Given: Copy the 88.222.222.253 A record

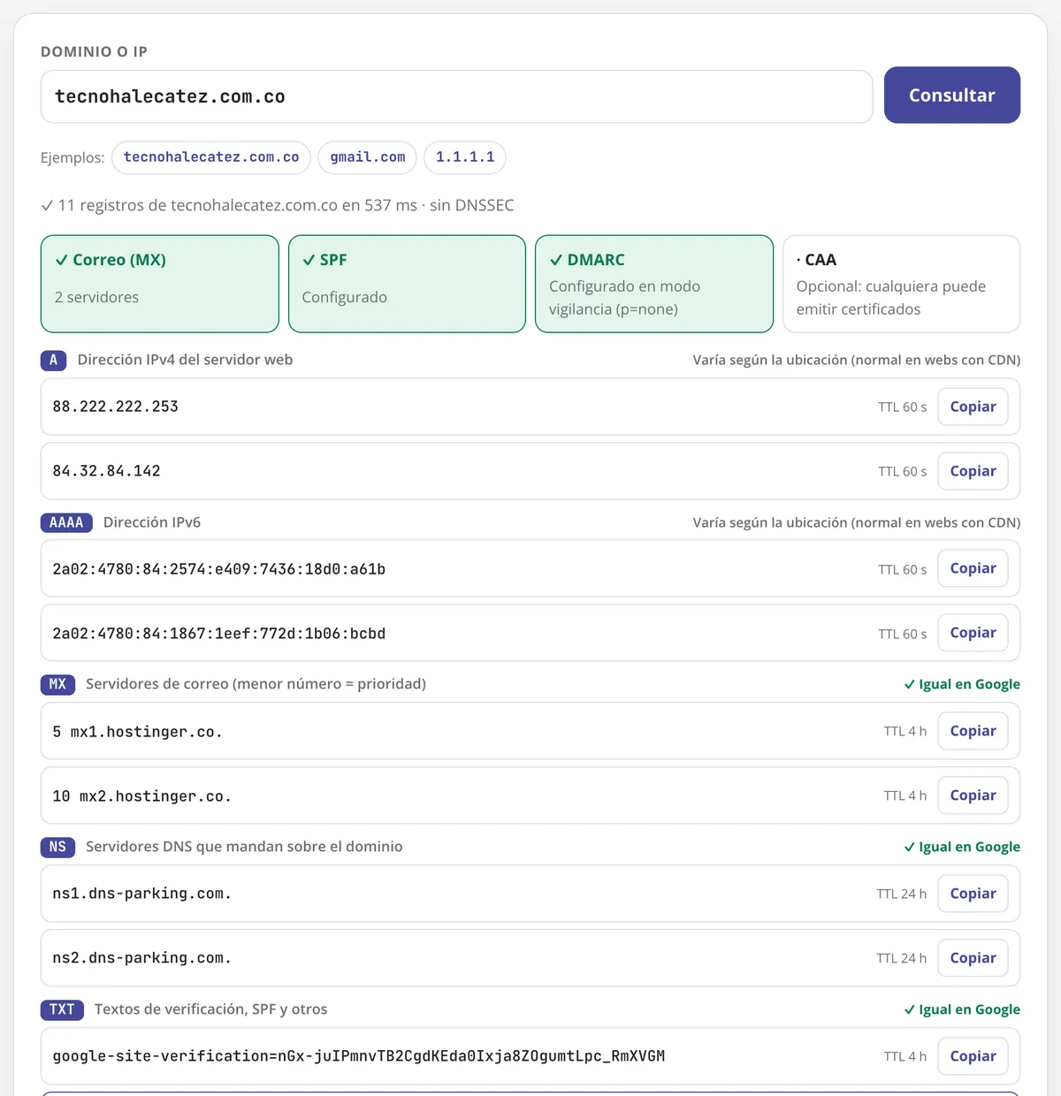Looking at the screenshot, I should point(973,407).
